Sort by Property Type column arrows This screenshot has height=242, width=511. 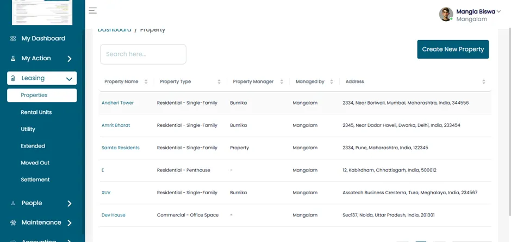(219, 81)
